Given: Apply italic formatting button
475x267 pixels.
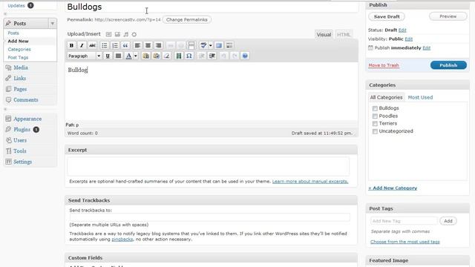Looking at the screenshot, I should point(82,45).
